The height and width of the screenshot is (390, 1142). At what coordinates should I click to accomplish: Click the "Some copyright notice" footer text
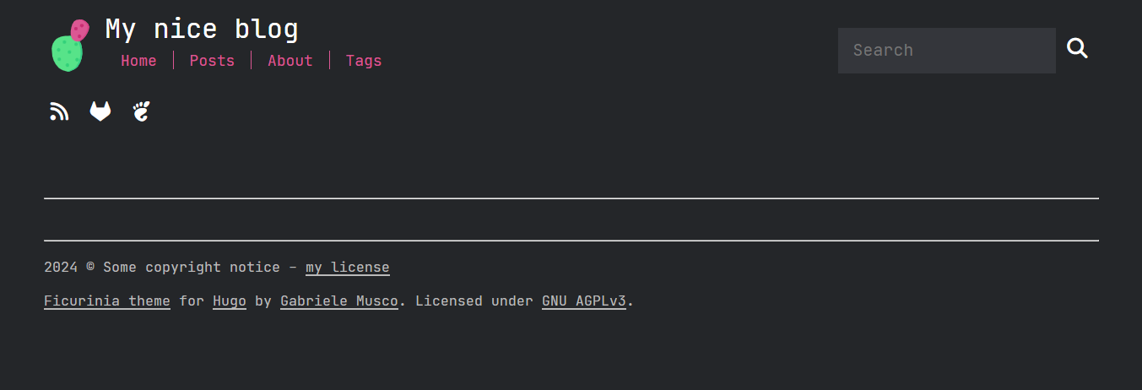click(192, 268)
